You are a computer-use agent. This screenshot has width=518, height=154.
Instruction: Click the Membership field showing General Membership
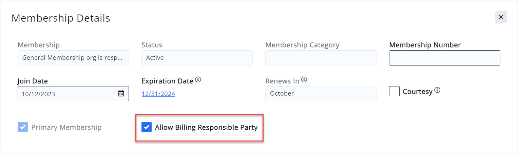click(x=73, y=58)
